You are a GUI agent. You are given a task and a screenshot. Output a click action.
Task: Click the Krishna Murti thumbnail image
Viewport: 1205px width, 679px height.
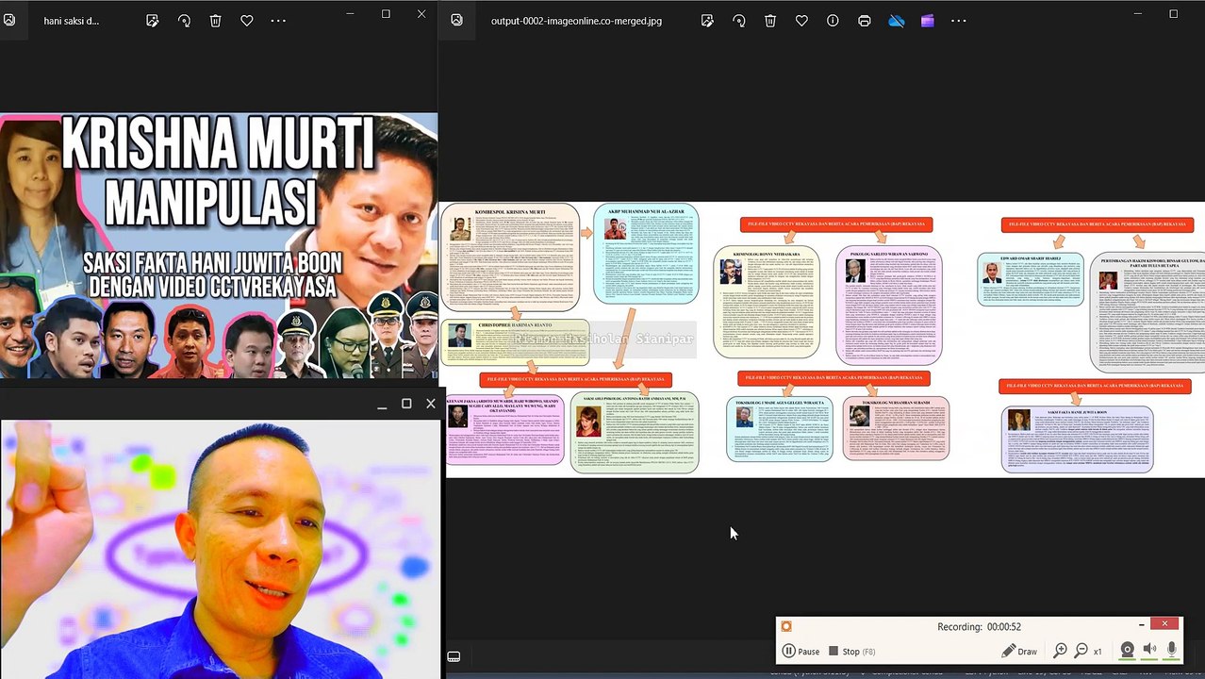(x=219, y=245)
